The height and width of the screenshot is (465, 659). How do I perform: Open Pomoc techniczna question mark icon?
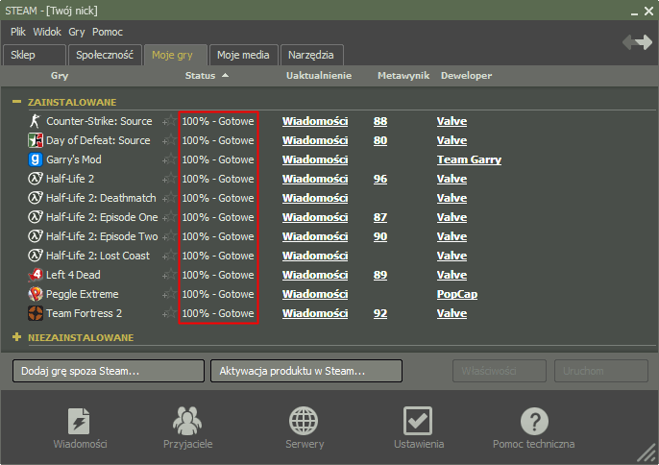(x=534, y=421)
